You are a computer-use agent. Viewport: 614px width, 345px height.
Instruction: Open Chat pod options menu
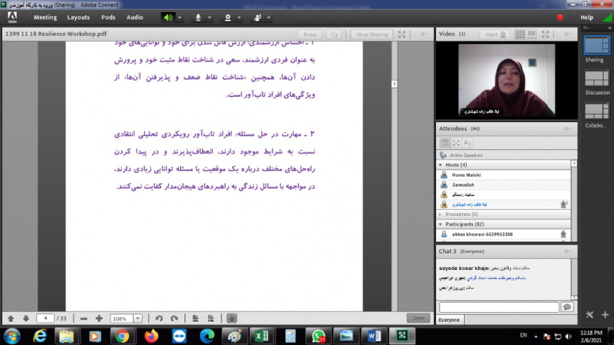point(567,251)
